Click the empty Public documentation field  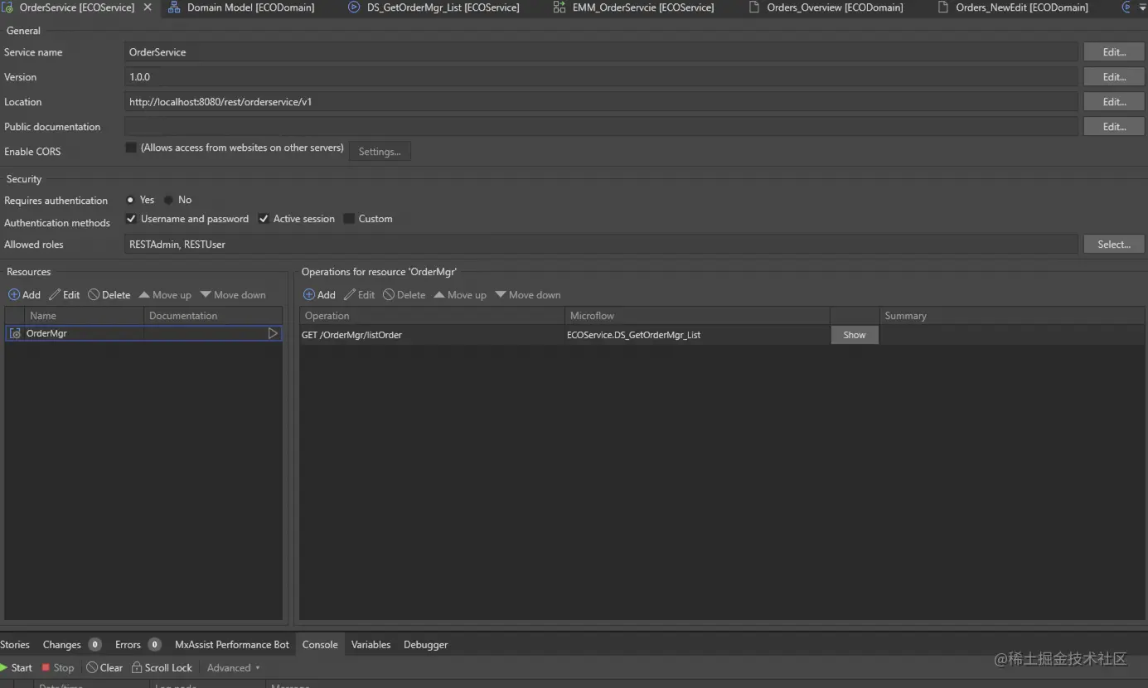click(x=602, y=127)
